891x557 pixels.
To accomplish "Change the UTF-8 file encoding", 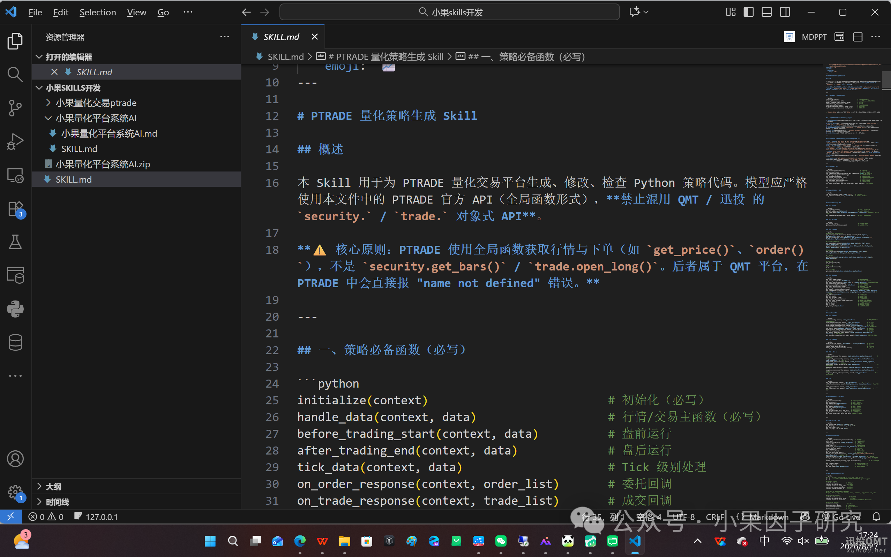I will pos(683,517).
